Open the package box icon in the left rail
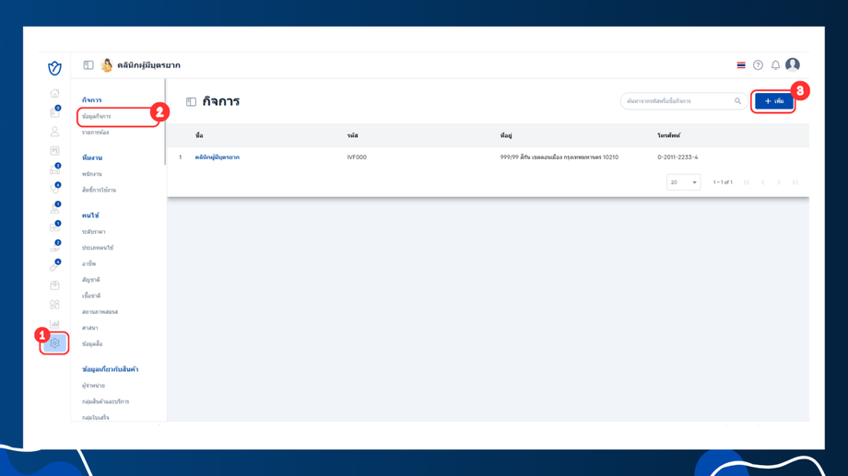The image size is (848, 476). pyautogui.click(x=54, y=285)
